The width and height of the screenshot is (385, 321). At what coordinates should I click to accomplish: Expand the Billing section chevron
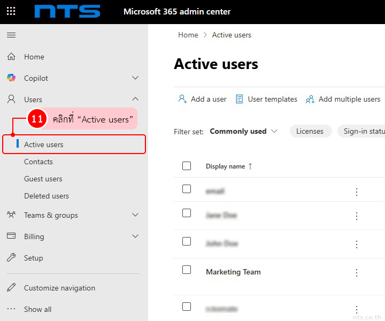(x=135, y=236)
